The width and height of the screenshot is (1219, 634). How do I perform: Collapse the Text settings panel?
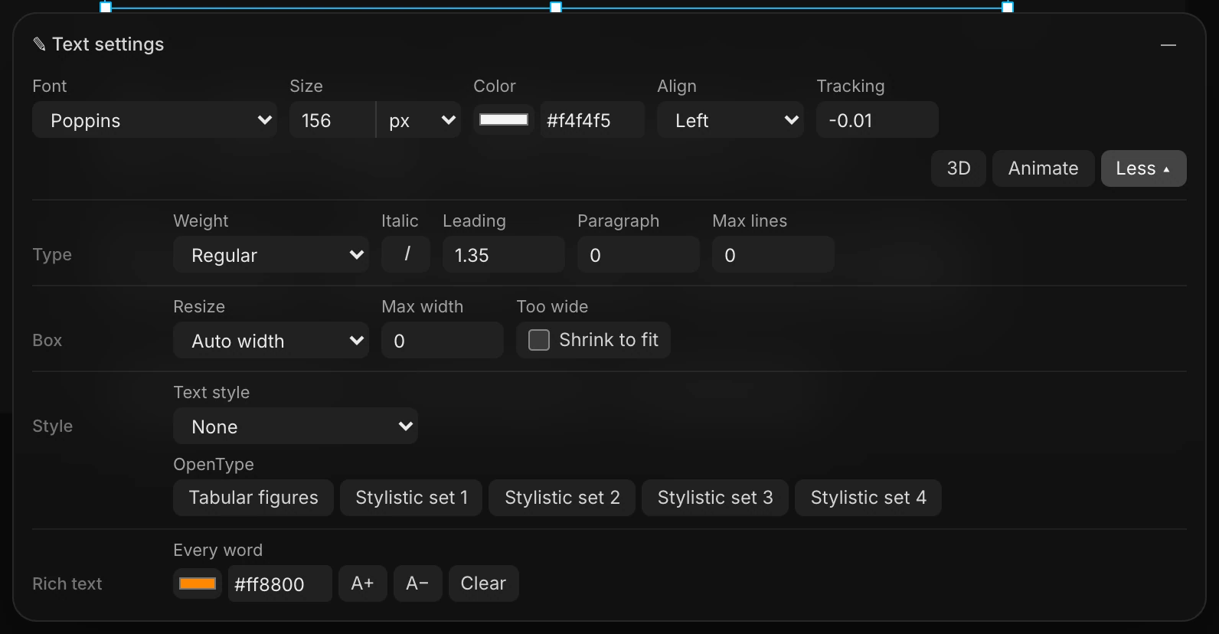[1168, 45]
